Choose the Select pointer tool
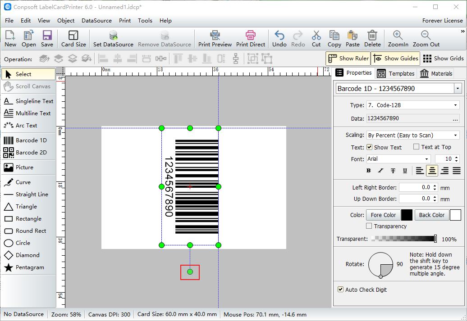This screenshot has height=321, width=467. (x=28, y=74)
